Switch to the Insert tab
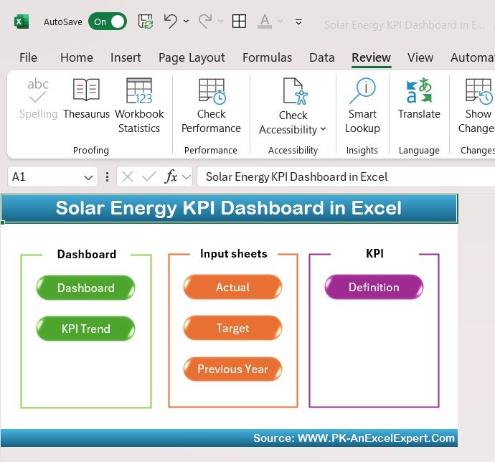The image size is (495, 462). [126, 57]
